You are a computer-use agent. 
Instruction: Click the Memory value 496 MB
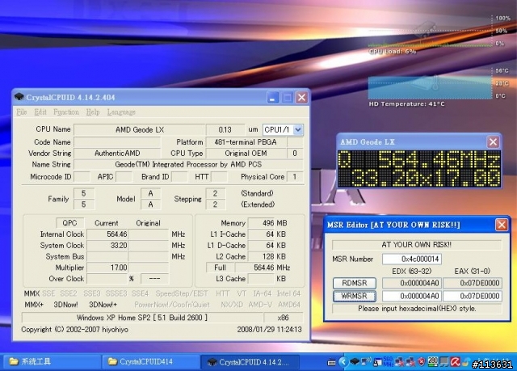pos(262,223)
